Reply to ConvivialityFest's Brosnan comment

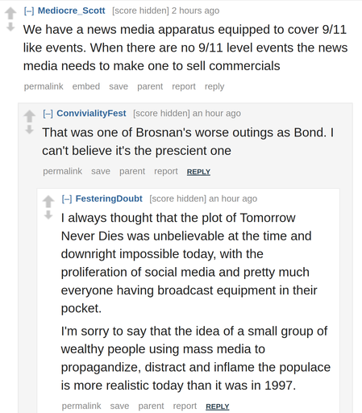[198, 172]
